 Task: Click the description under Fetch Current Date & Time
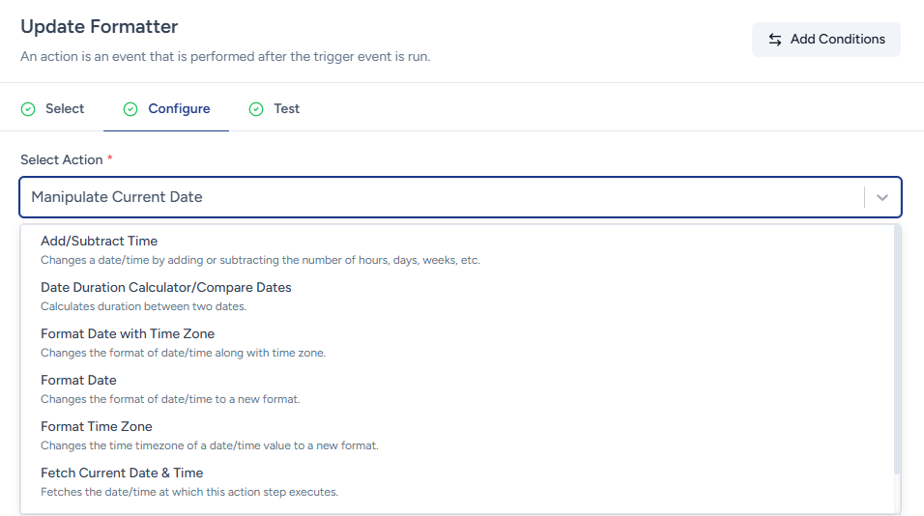pos(189,492)
